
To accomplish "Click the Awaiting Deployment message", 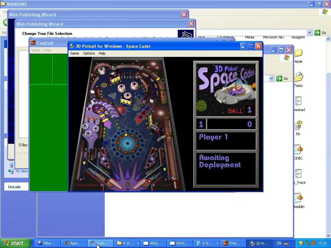I will click(220, 161).
